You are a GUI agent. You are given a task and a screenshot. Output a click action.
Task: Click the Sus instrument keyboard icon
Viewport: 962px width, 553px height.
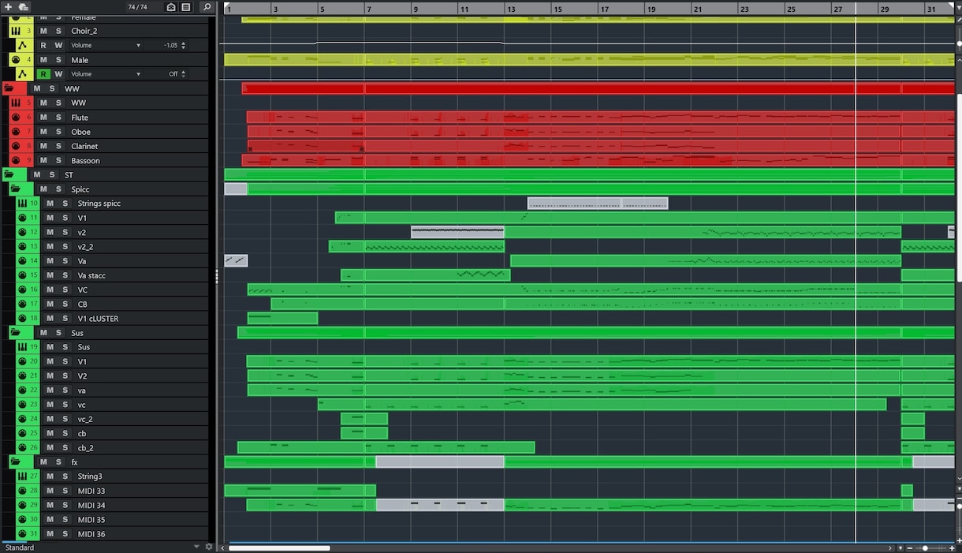[22, 347]
